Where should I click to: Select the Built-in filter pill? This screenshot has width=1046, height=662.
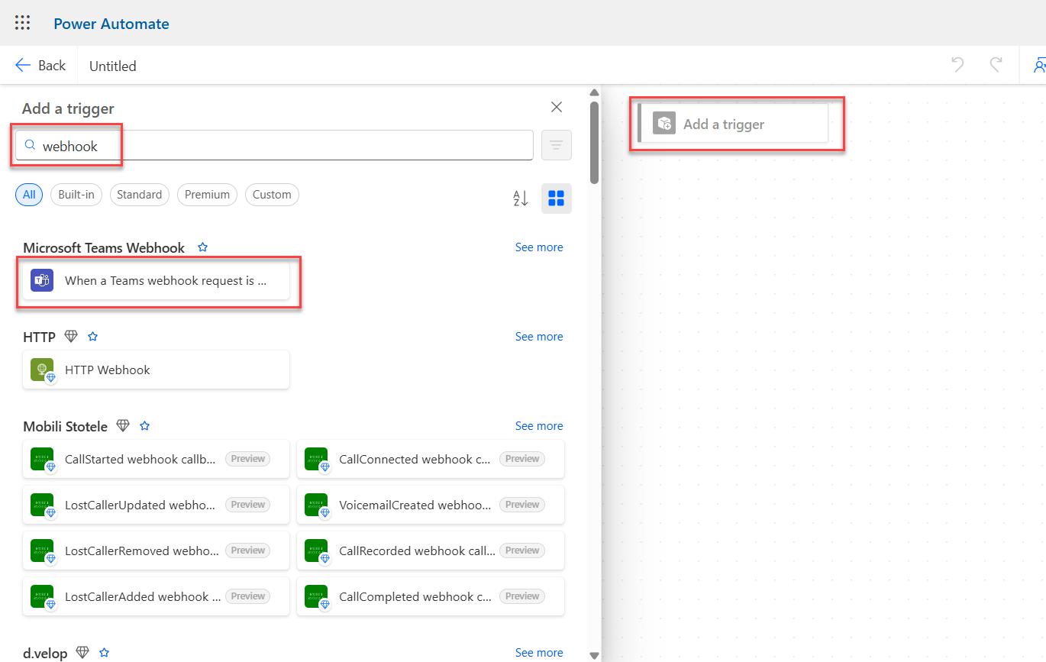coord(76,195)
